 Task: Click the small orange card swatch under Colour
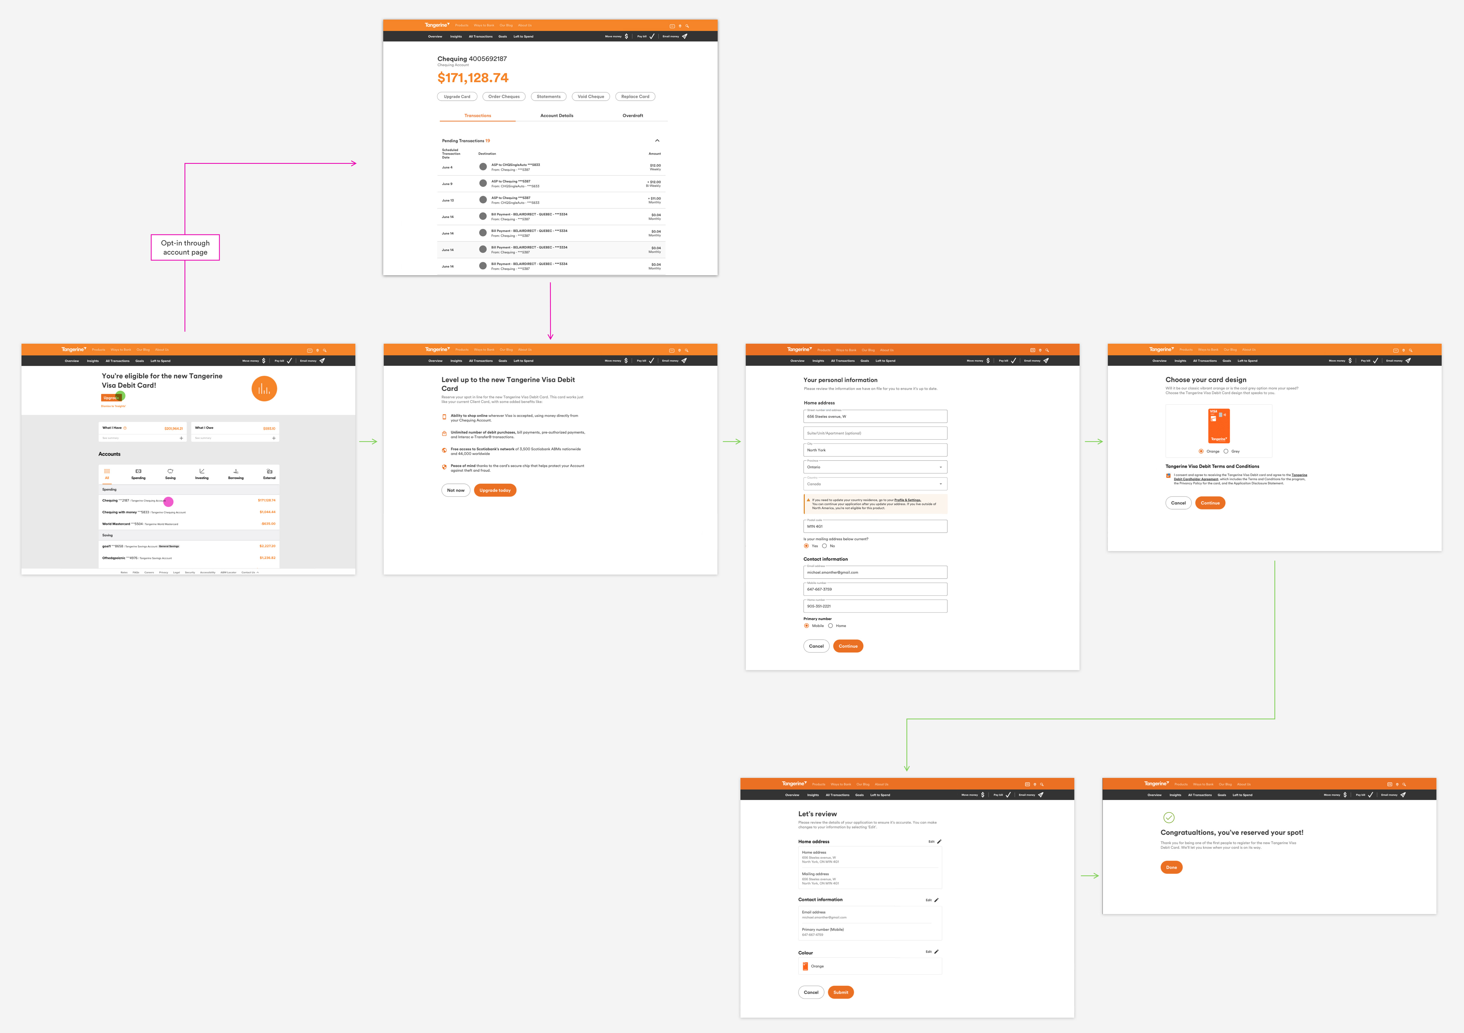coord(805,966)
